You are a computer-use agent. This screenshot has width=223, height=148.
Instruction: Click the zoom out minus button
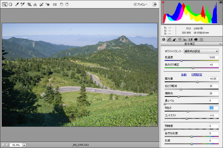[4, 145]
